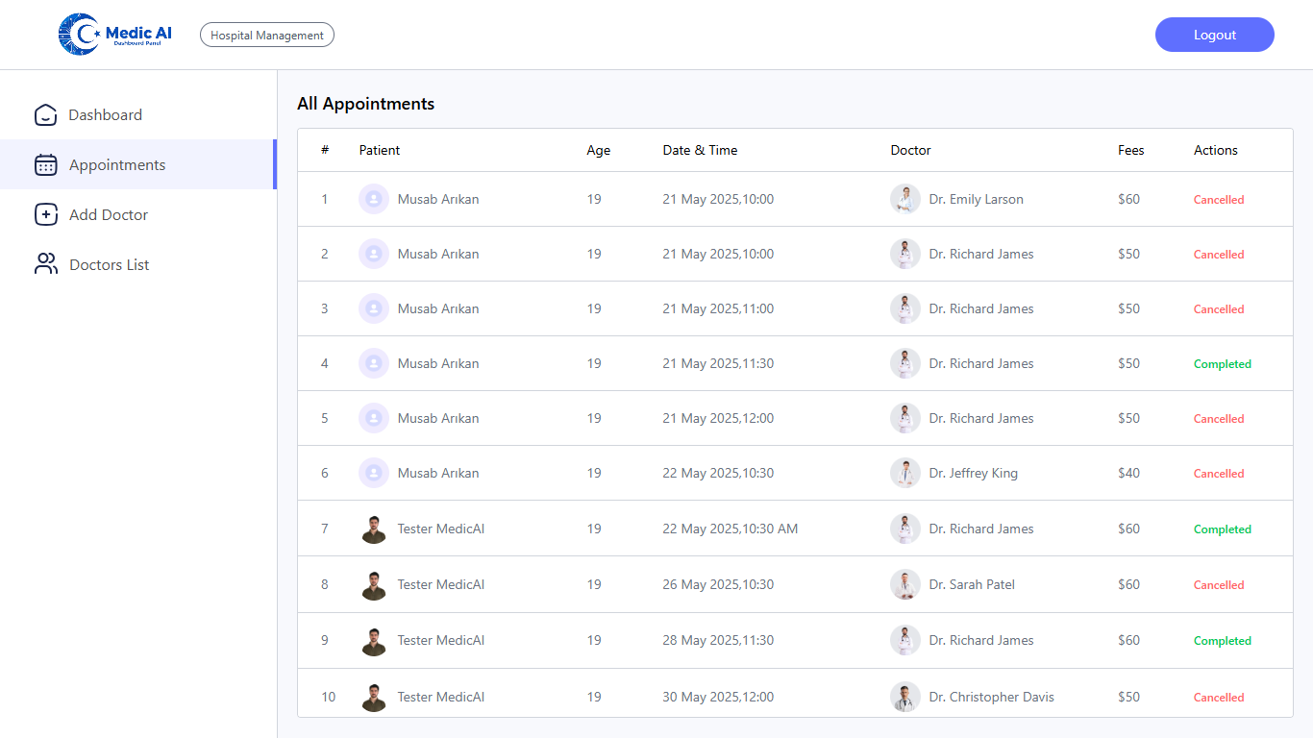1313x738 pixels.
Task: Click Tester MedicAI's photo in row 7
Action: tap(374, 529)
